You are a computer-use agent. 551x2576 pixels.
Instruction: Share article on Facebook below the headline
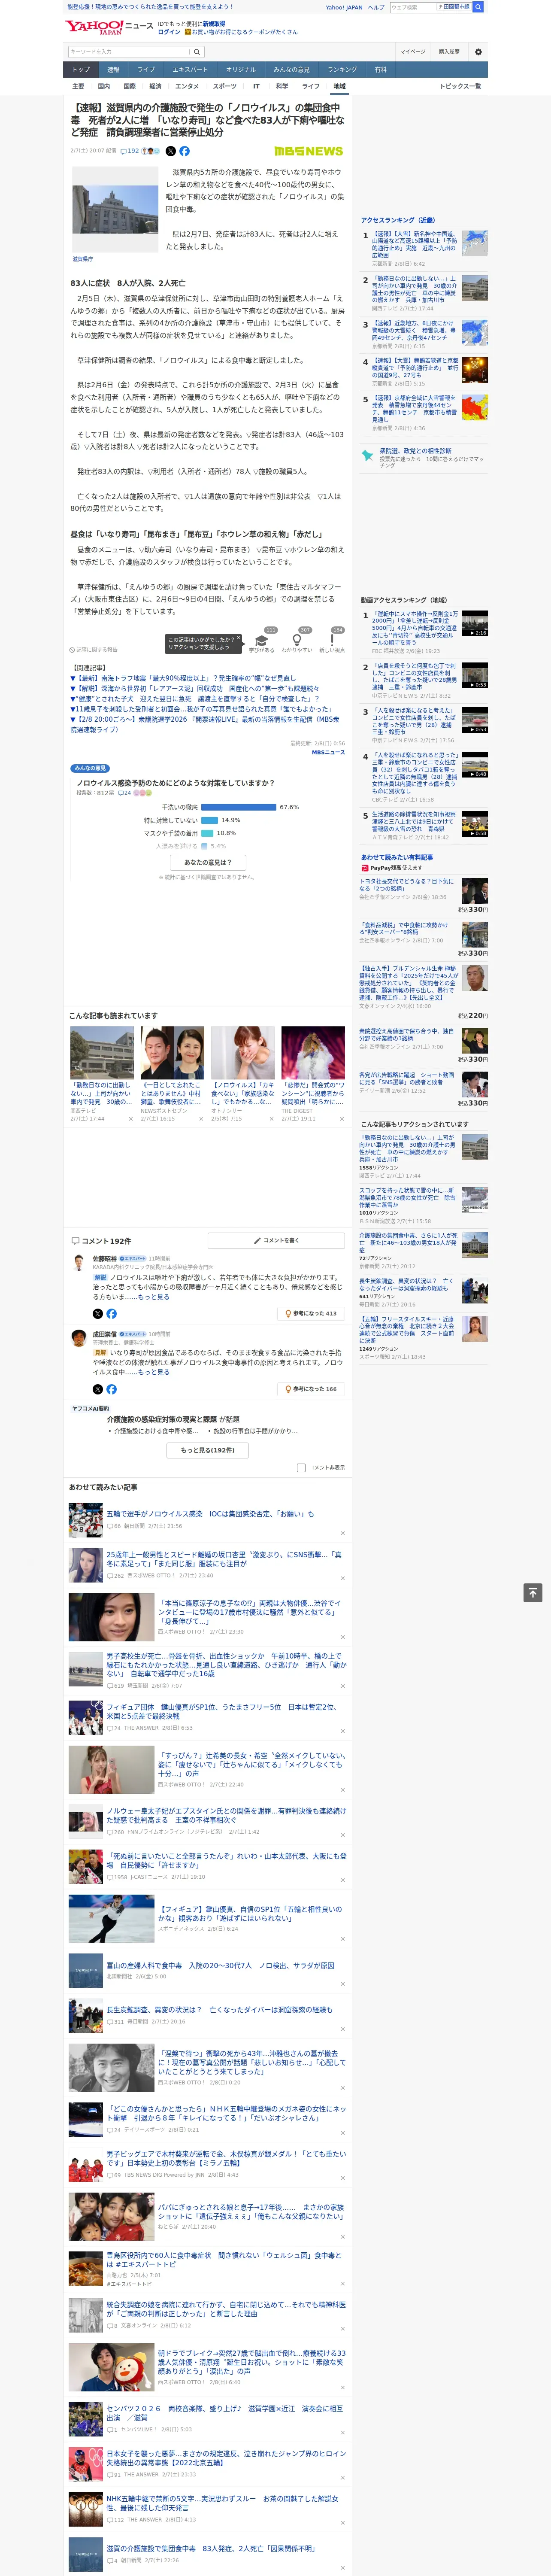[x=184, y=151]
